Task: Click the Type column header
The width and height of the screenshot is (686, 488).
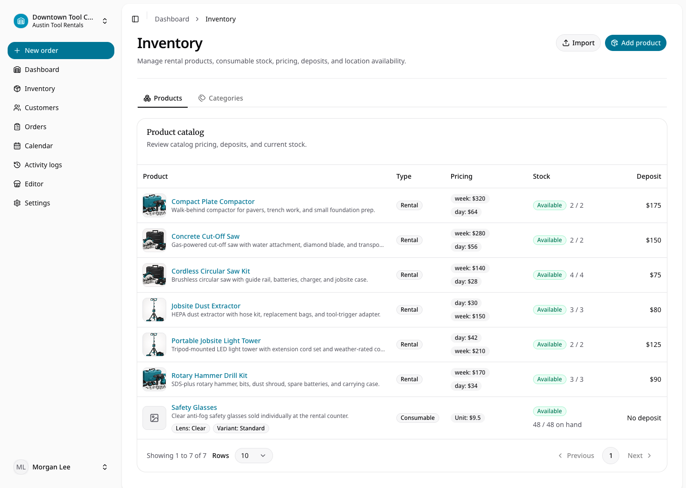Action: tap(404, 176)
